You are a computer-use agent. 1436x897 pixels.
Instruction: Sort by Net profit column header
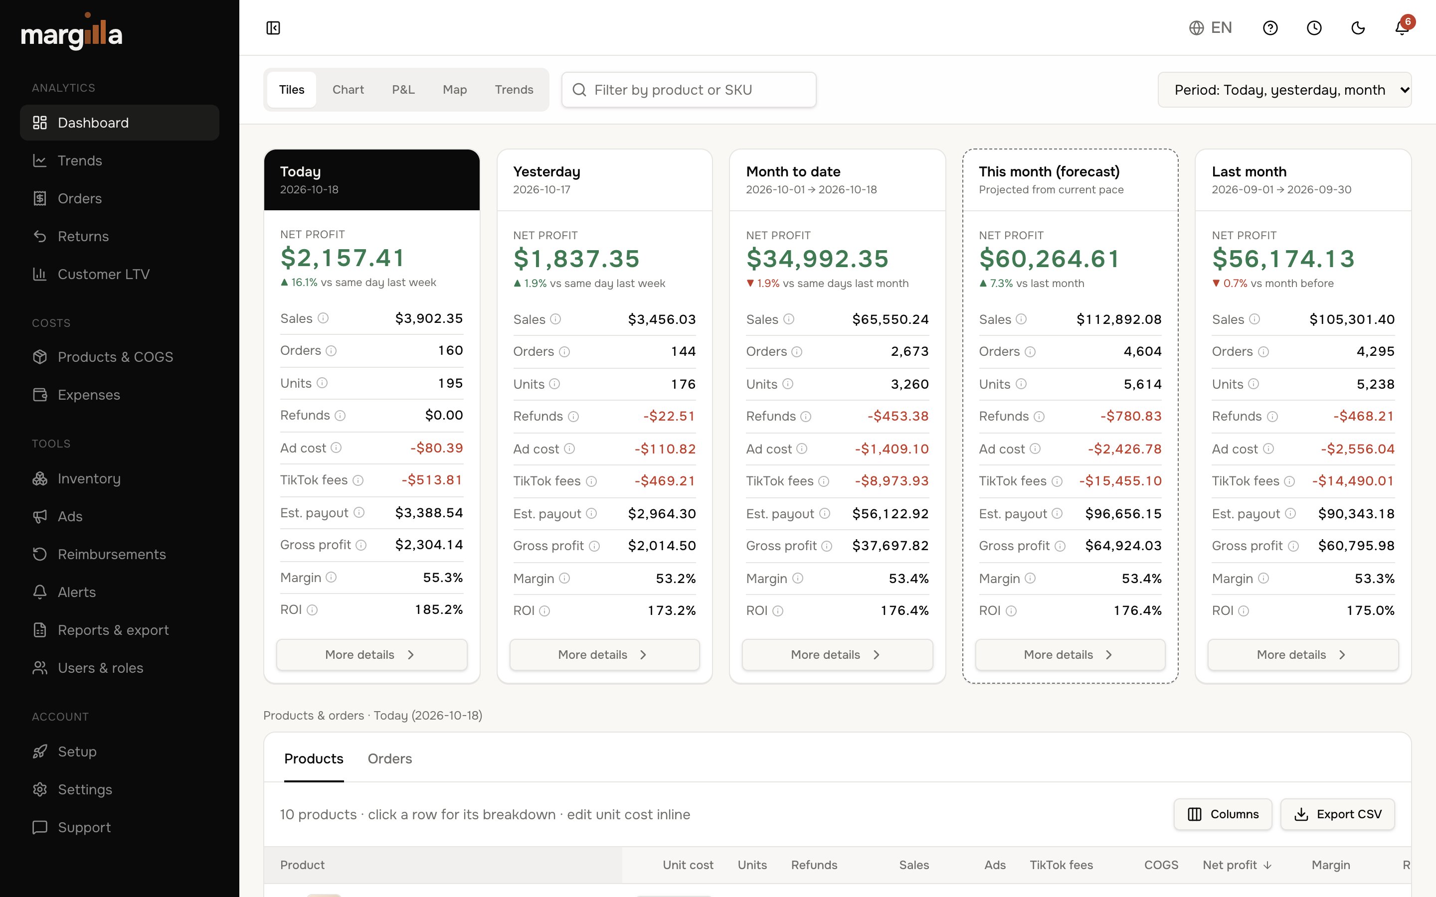(1237, 865)
